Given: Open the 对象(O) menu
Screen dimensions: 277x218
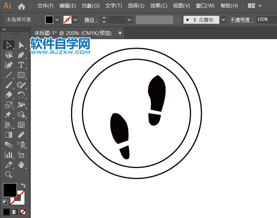Looking at the screenshot, I should pyautogui.click(x=91, y=6).
